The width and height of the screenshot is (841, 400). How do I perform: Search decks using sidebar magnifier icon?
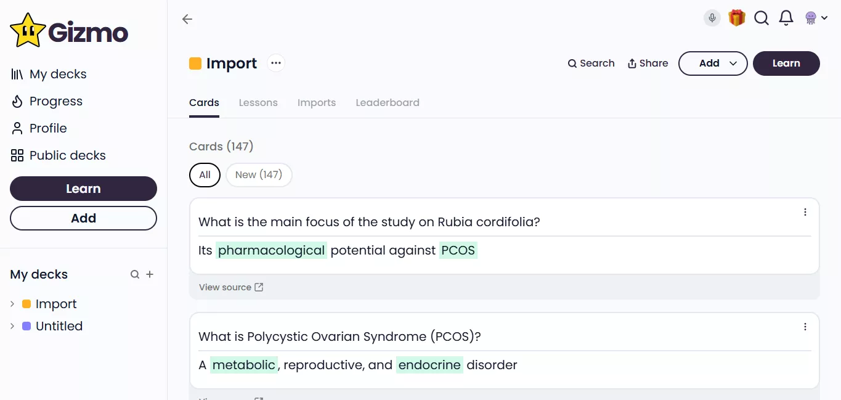click(135, 274)
